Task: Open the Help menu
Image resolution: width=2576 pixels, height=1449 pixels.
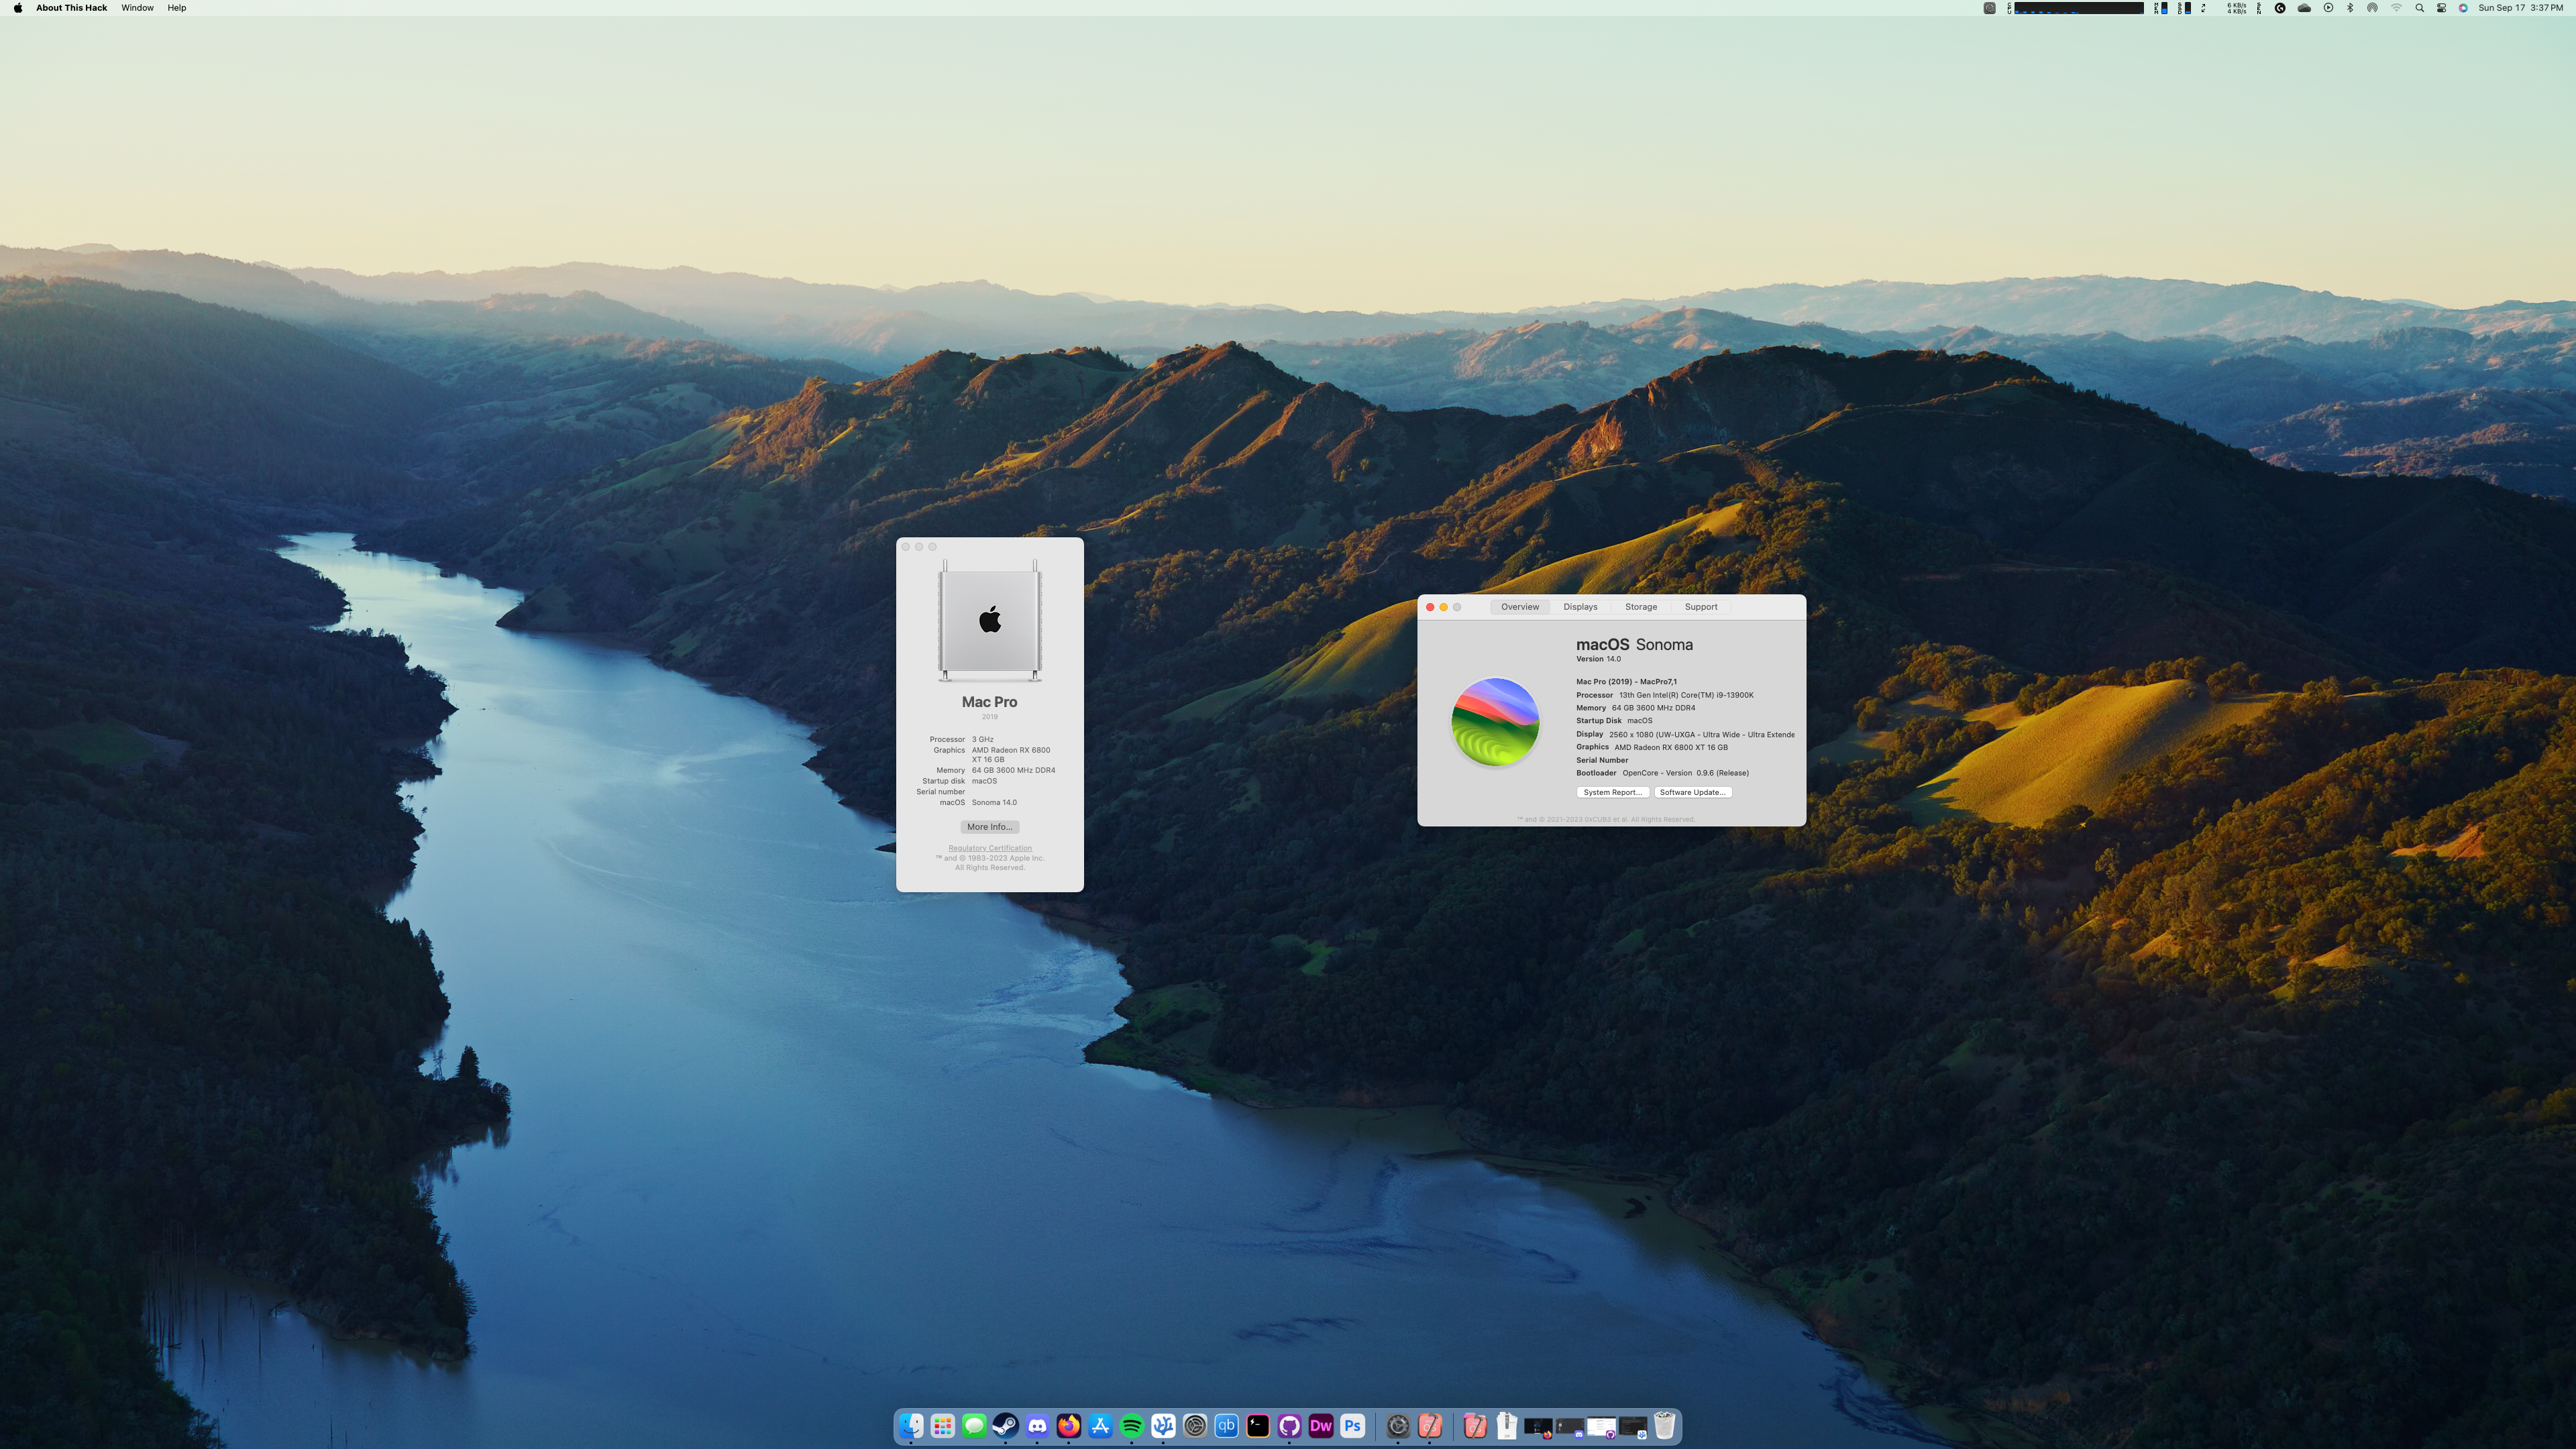Action: 177,8
